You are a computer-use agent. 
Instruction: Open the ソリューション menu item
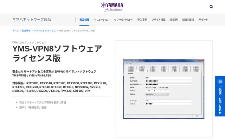(102, 20)
